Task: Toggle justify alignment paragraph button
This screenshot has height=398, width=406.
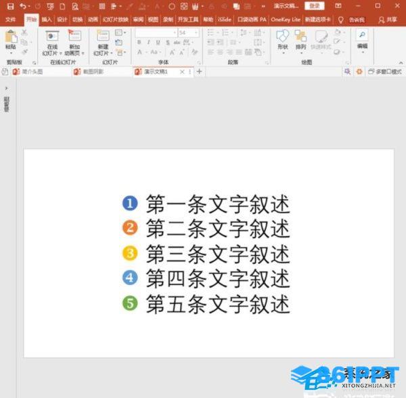Action: pos(239,52)
